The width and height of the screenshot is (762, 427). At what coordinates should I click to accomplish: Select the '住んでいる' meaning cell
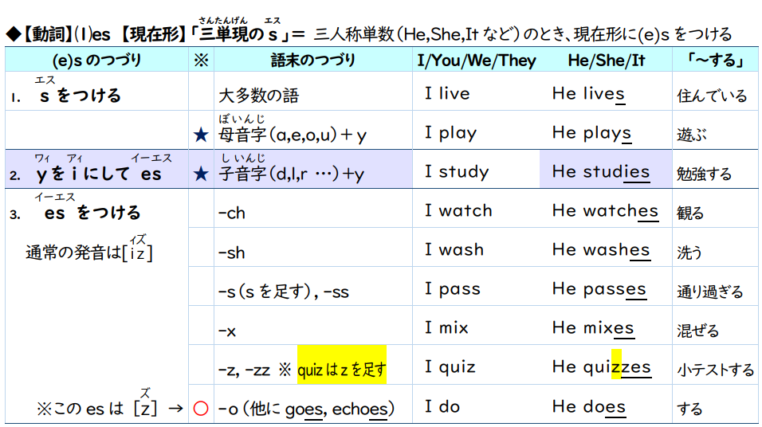712,96
